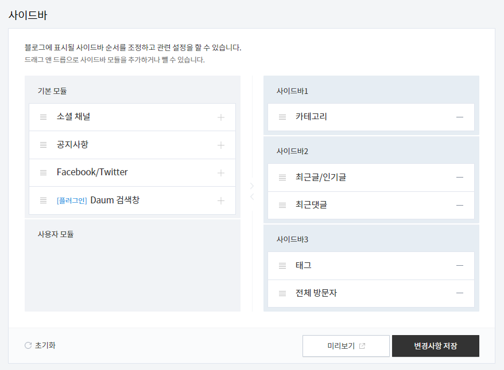Click the right-pointing chevron between panels
The image size is (504, 370).
252,186
